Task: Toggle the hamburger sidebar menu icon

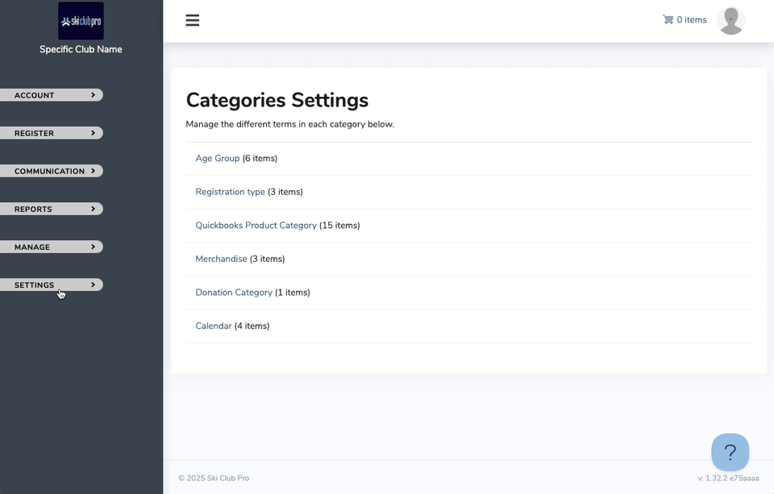Action: click(x=193, y=20)
